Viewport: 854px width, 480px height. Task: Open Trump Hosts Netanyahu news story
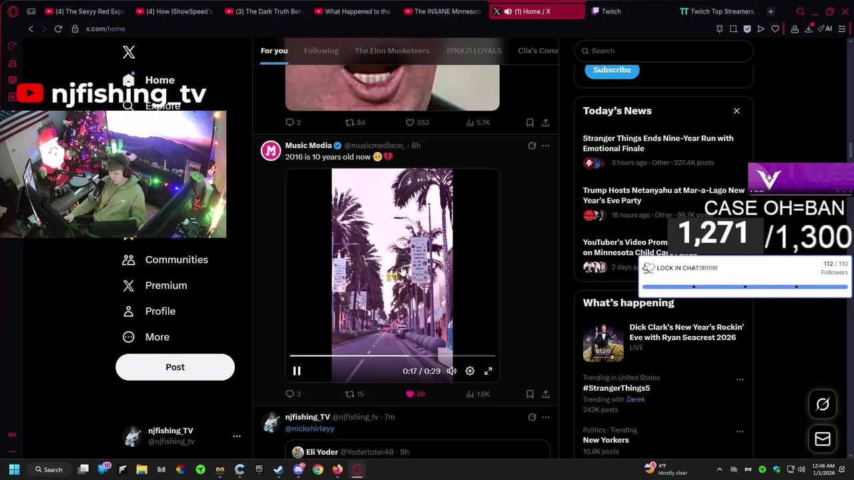663,195
